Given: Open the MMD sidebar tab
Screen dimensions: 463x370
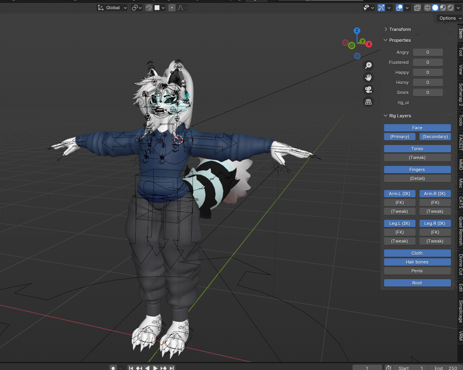Looking at the screenshot, I should coord(460,164).
